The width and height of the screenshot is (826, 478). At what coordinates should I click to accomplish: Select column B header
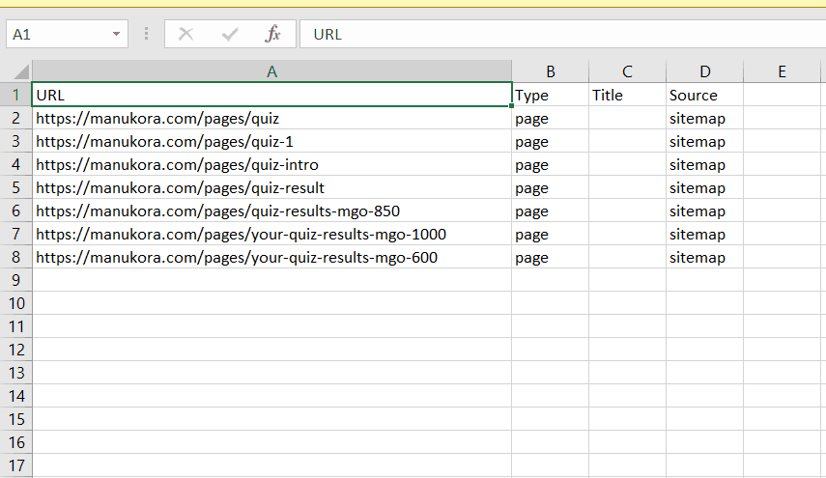click(x=550, y=71)
